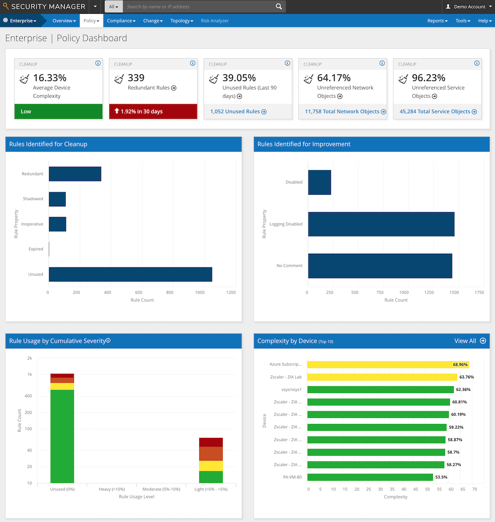
Task: Click the green Low complexity status banner
Action: point(58,111)
